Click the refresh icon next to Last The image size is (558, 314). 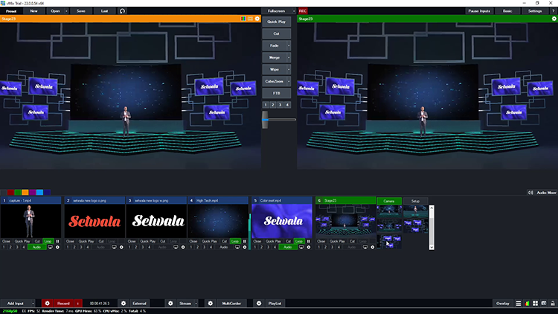pyautogui.click(x=123, y=11)
